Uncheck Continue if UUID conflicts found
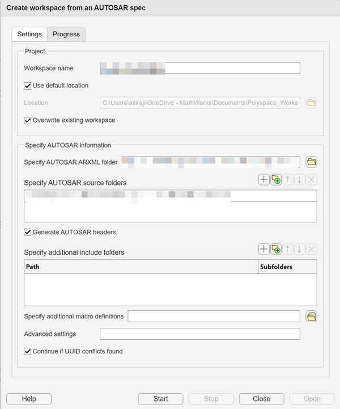Viewport: 340px width, 409px height. 28,351
